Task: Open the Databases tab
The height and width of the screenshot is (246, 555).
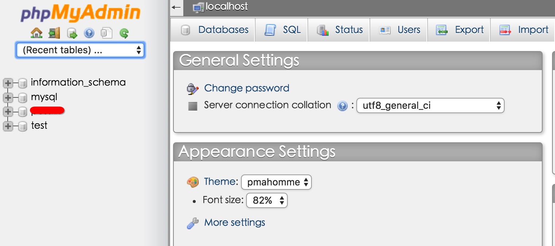Action: 213,30
